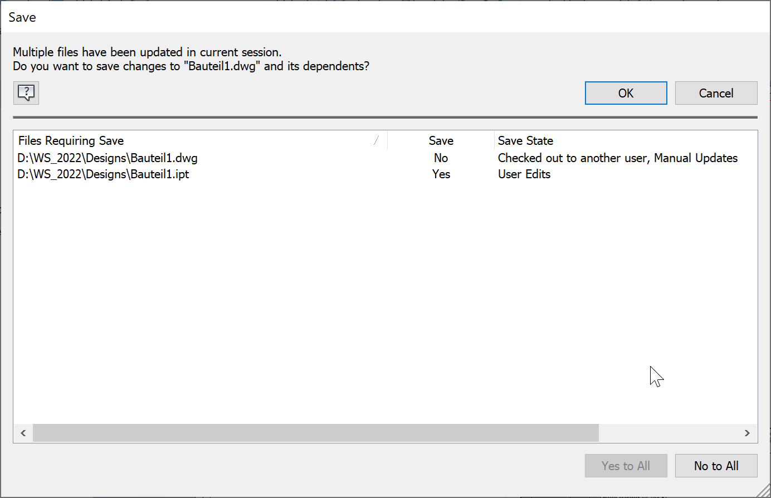Screen dimensions: 771x498
Task: Click the User Edits save state cell
Action: [x=524, y=174]
